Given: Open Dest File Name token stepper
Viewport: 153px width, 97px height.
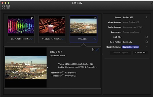Looking at the screenshot, I should 146,47.
